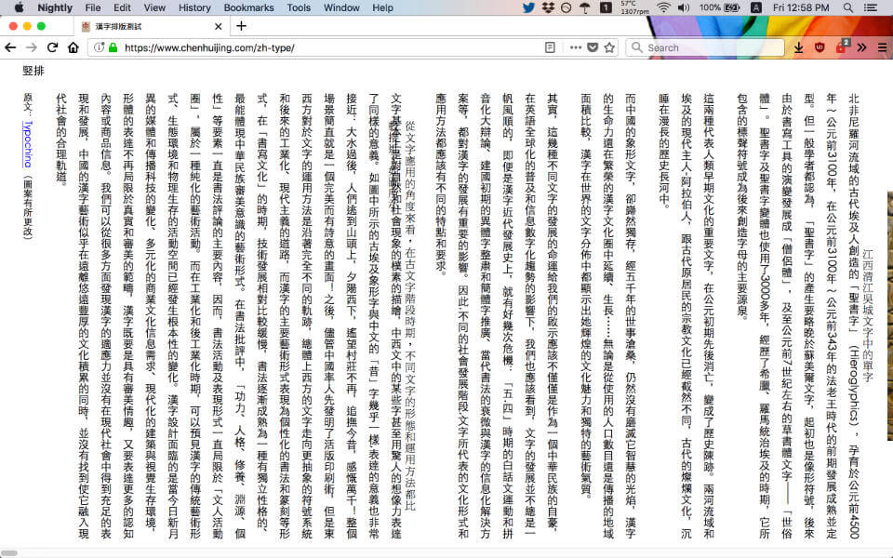Viewport: 893px width, 558px height.
Task: Click the clock showing Fri 12:58 PM
Action: pyautogui.click(x=801, y=8)
